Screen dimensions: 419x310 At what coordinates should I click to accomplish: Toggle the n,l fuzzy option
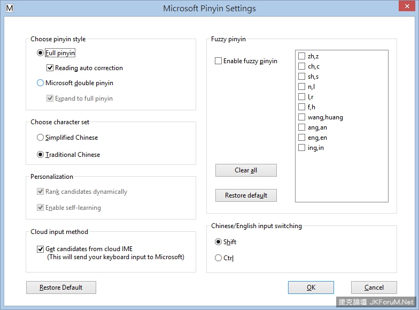coord(302,87)
